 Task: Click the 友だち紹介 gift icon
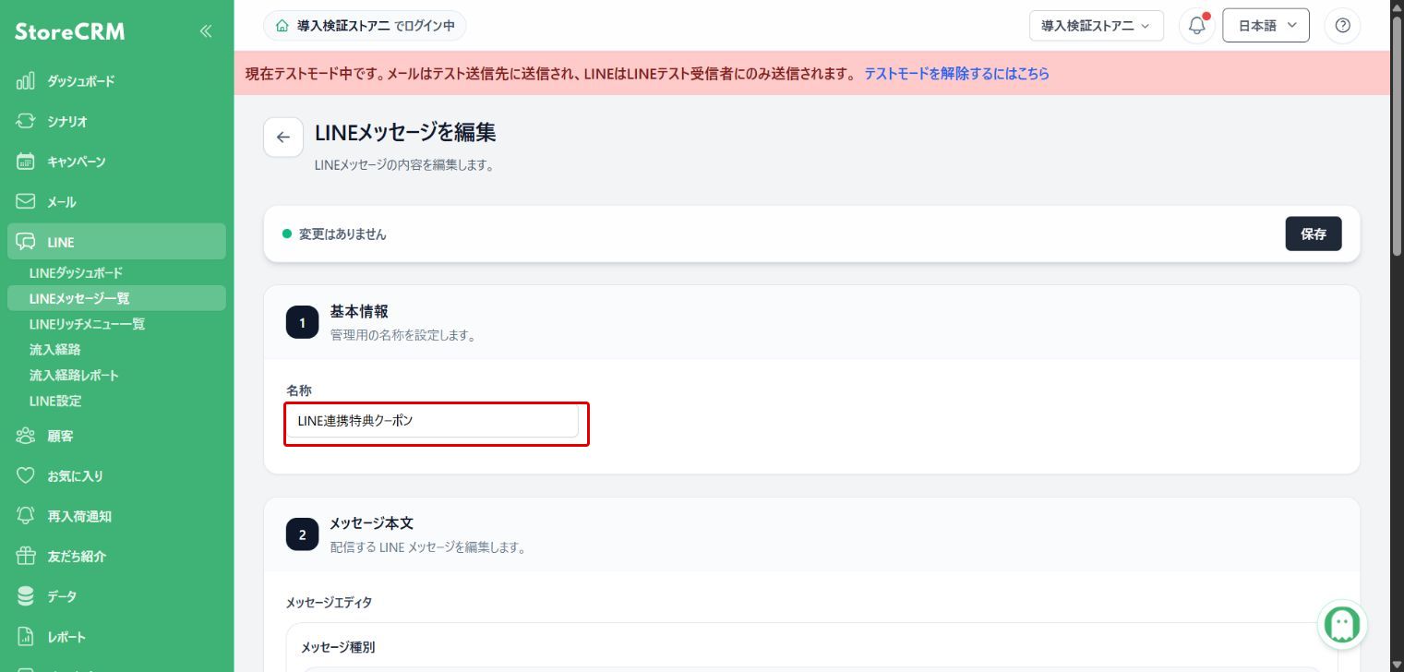coord(26,557)
